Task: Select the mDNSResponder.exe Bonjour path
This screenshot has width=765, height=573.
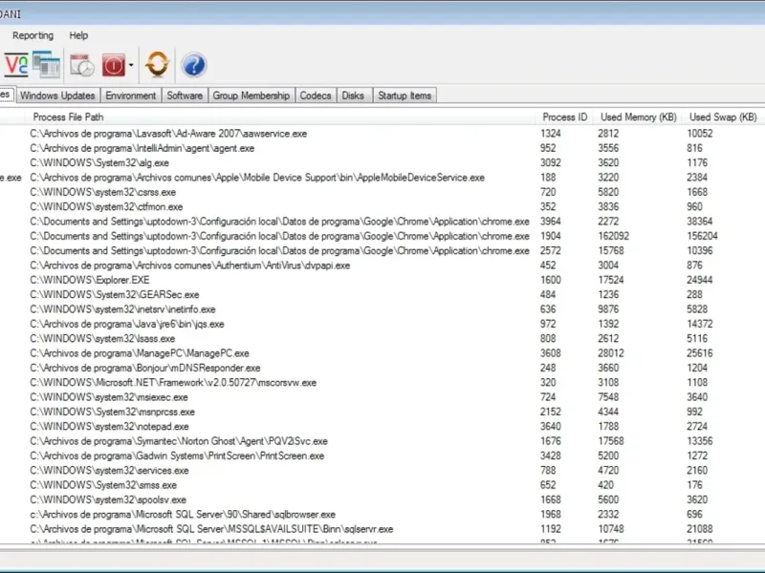Action: point(145,368)
